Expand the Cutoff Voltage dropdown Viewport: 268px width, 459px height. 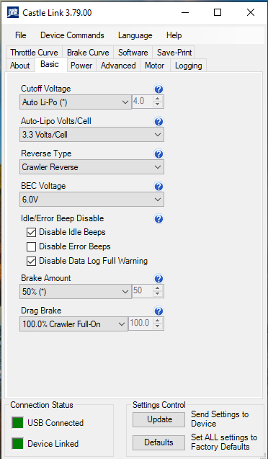[76, 102]
